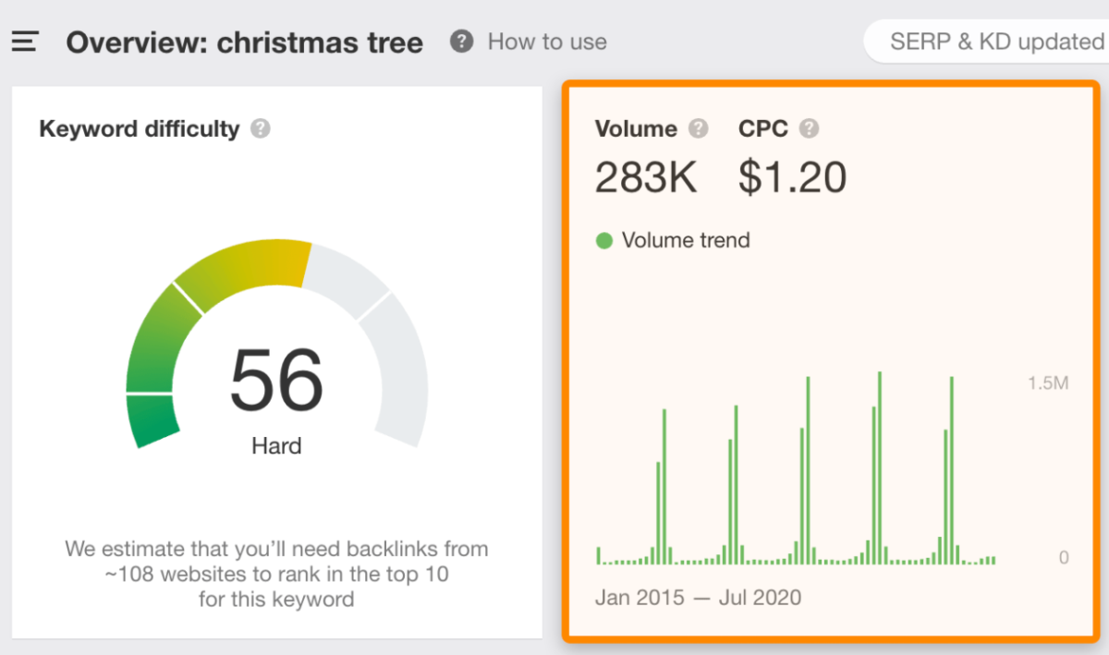Click help icon beside Keyword difficulty
This screenshot has height=655, width=1109.
click(x=261, y=129)
